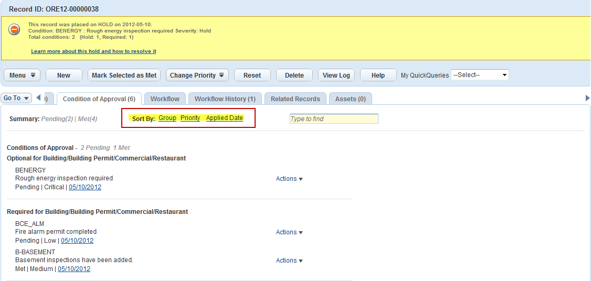Go to the Assets (0) tab
591x281 pixels.
pos(350,99)
